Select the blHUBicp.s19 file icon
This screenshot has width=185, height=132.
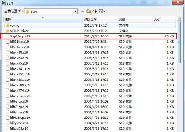[x=7, y=117]
